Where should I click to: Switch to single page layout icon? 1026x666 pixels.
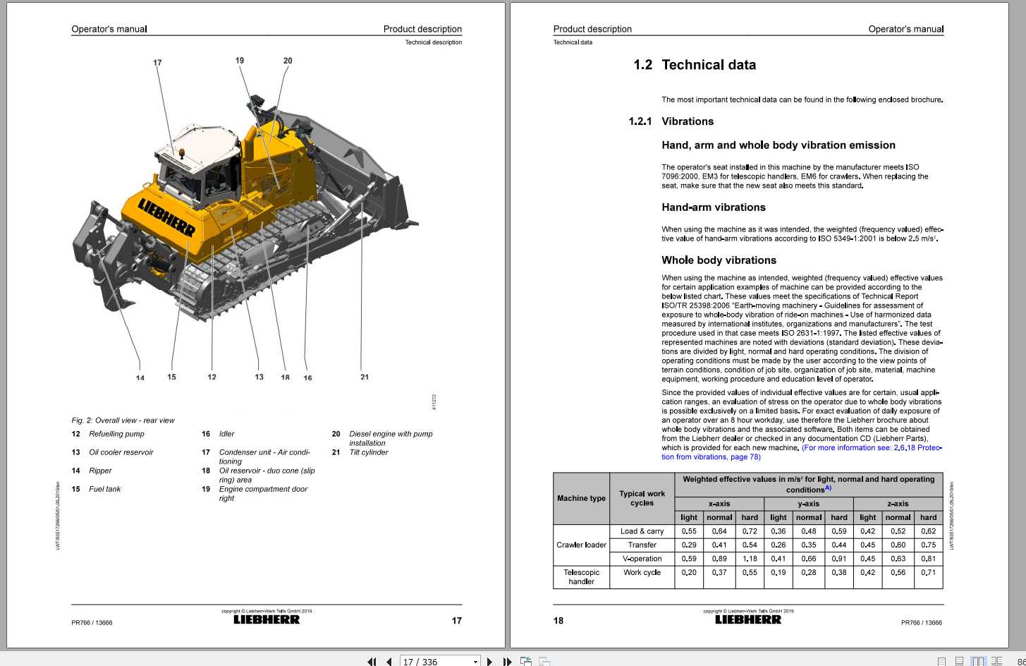[941, 661]
